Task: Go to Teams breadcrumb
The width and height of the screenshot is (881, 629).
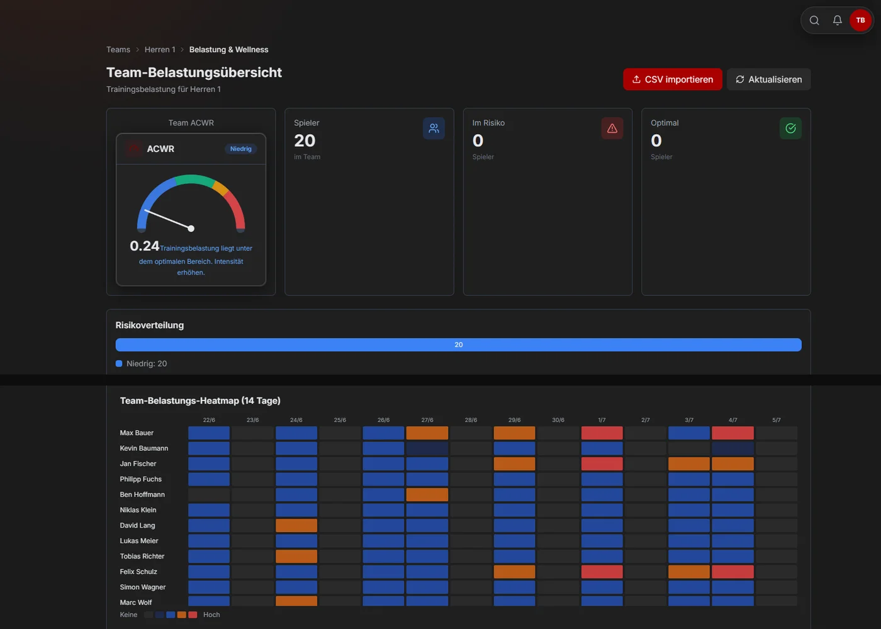Action: coord(118,50)
